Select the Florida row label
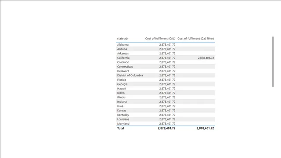The width and height of the screenshot is (281, 158). pos(122,80)
